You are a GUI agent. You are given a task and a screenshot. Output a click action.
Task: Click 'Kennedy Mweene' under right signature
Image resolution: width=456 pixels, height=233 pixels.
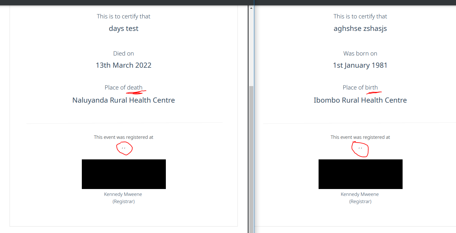360,194
